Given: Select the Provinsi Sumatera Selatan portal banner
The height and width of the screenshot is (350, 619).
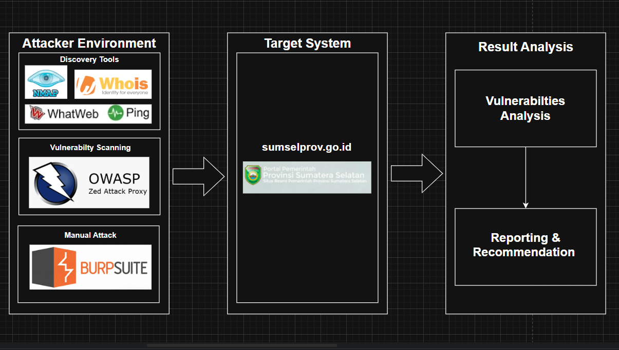Looking at the screenshot, I should [307, 177].
